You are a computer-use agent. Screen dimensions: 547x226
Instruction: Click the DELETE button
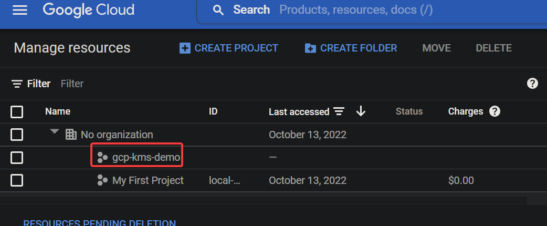(x=493, y=48)
